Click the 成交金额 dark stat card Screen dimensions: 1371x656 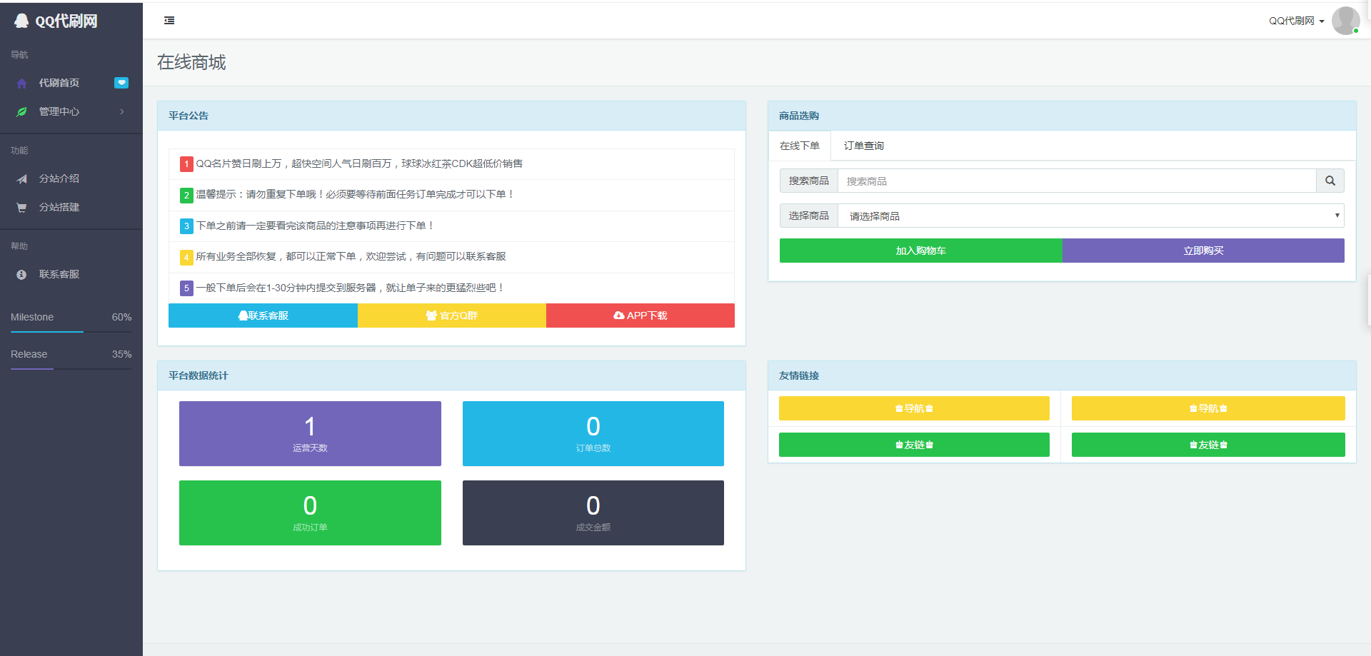tap(593, 513)
